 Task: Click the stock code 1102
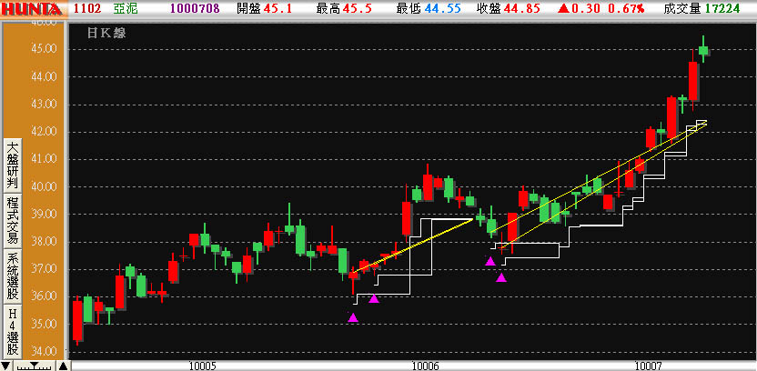coord(86,8)
